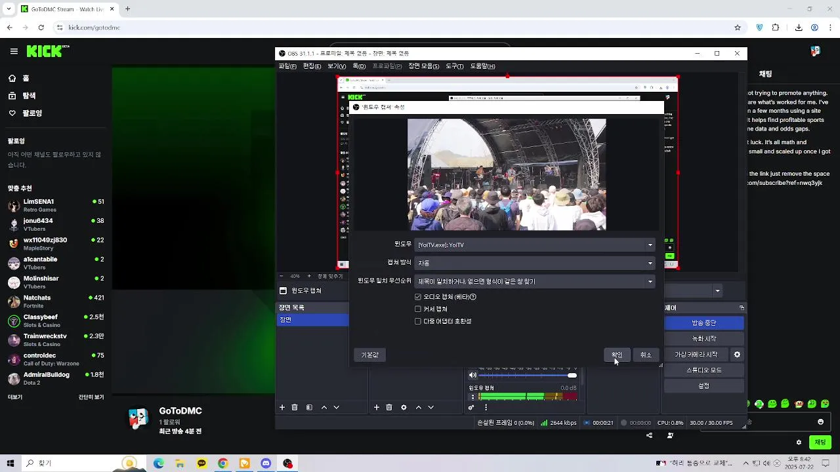Move source down arrow in sources panel
Image resolution: width=840 pixels, height=472 pixels.
[x=431, y=407]
